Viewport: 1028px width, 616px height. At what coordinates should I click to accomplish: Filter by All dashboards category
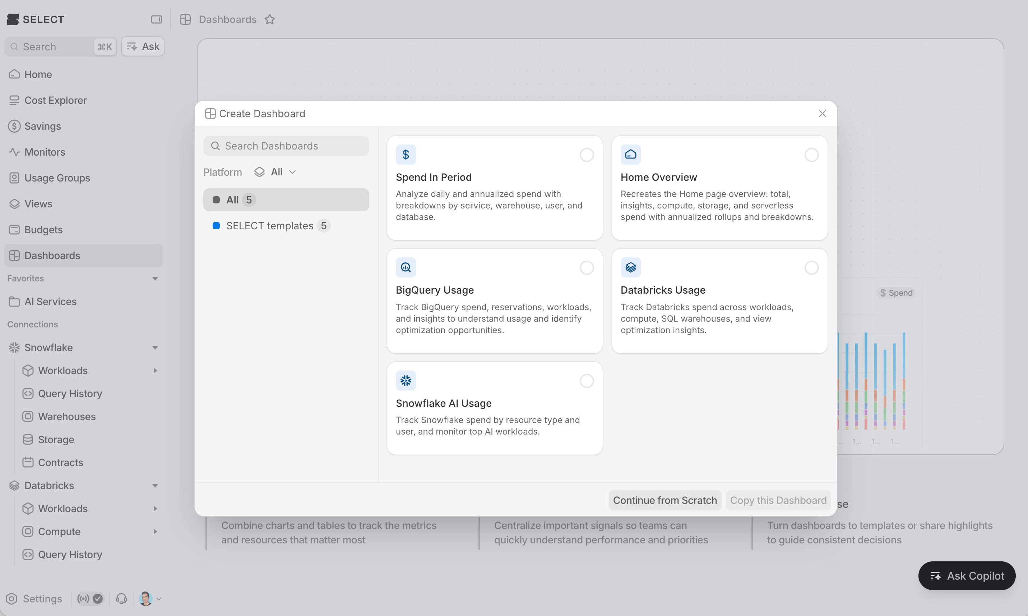[x=286, y=200]
